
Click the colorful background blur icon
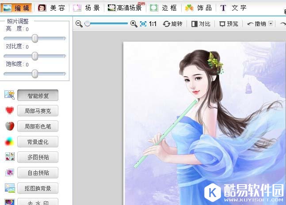click(x=10, y=142)
